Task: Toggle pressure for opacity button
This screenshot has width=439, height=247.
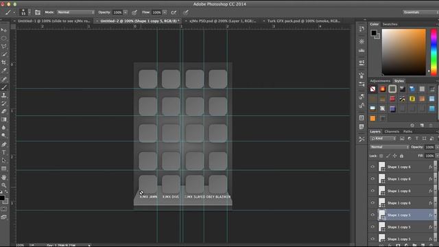Action: (x=134, y=12)
